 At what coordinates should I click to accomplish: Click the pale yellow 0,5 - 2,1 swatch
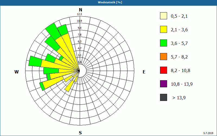click(x=164, y=16)
